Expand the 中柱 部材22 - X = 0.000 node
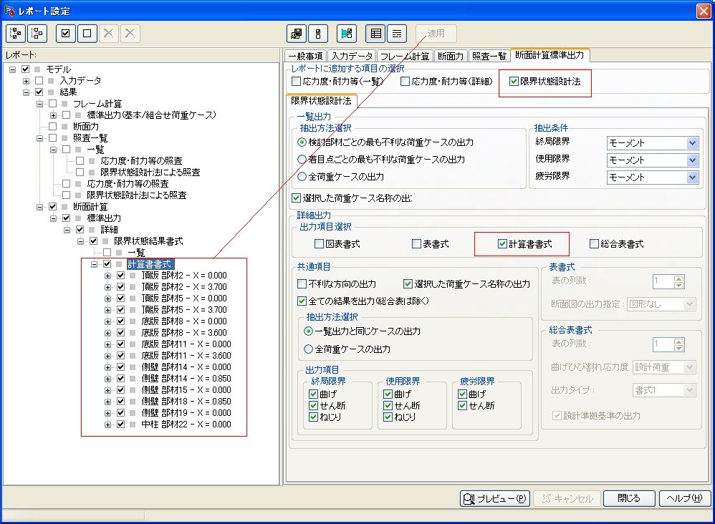 [x=108, y=424]
